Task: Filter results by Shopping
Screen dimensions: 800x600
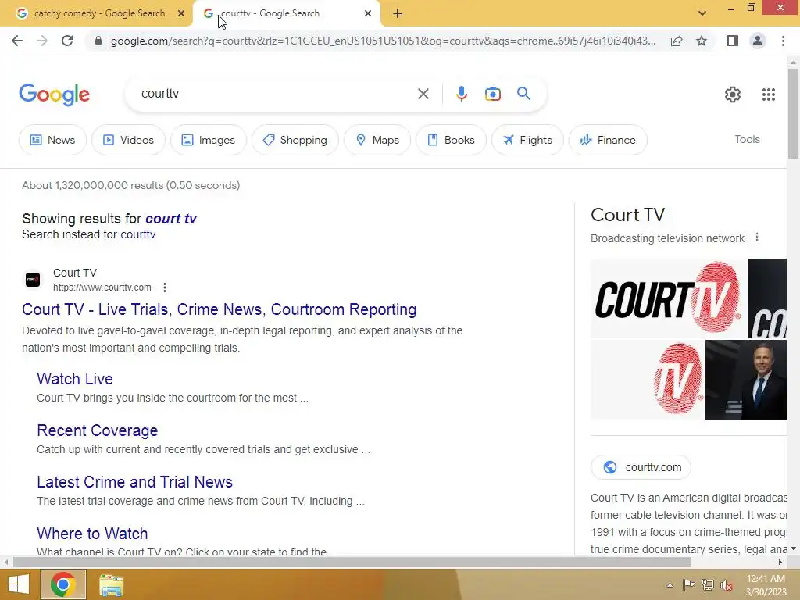Action: tap(295, 140)
